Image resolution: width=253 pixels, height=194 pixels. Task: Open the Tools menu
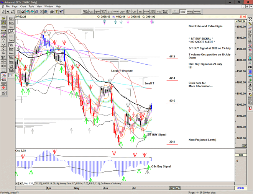click(x=31, y=7)
